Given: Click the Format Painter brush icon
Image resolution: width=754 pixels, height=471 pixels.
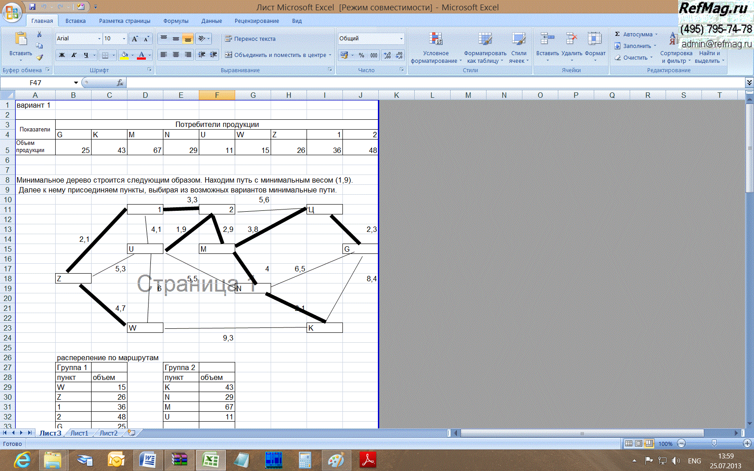Looking at the screenshot, I should (39, 57).
